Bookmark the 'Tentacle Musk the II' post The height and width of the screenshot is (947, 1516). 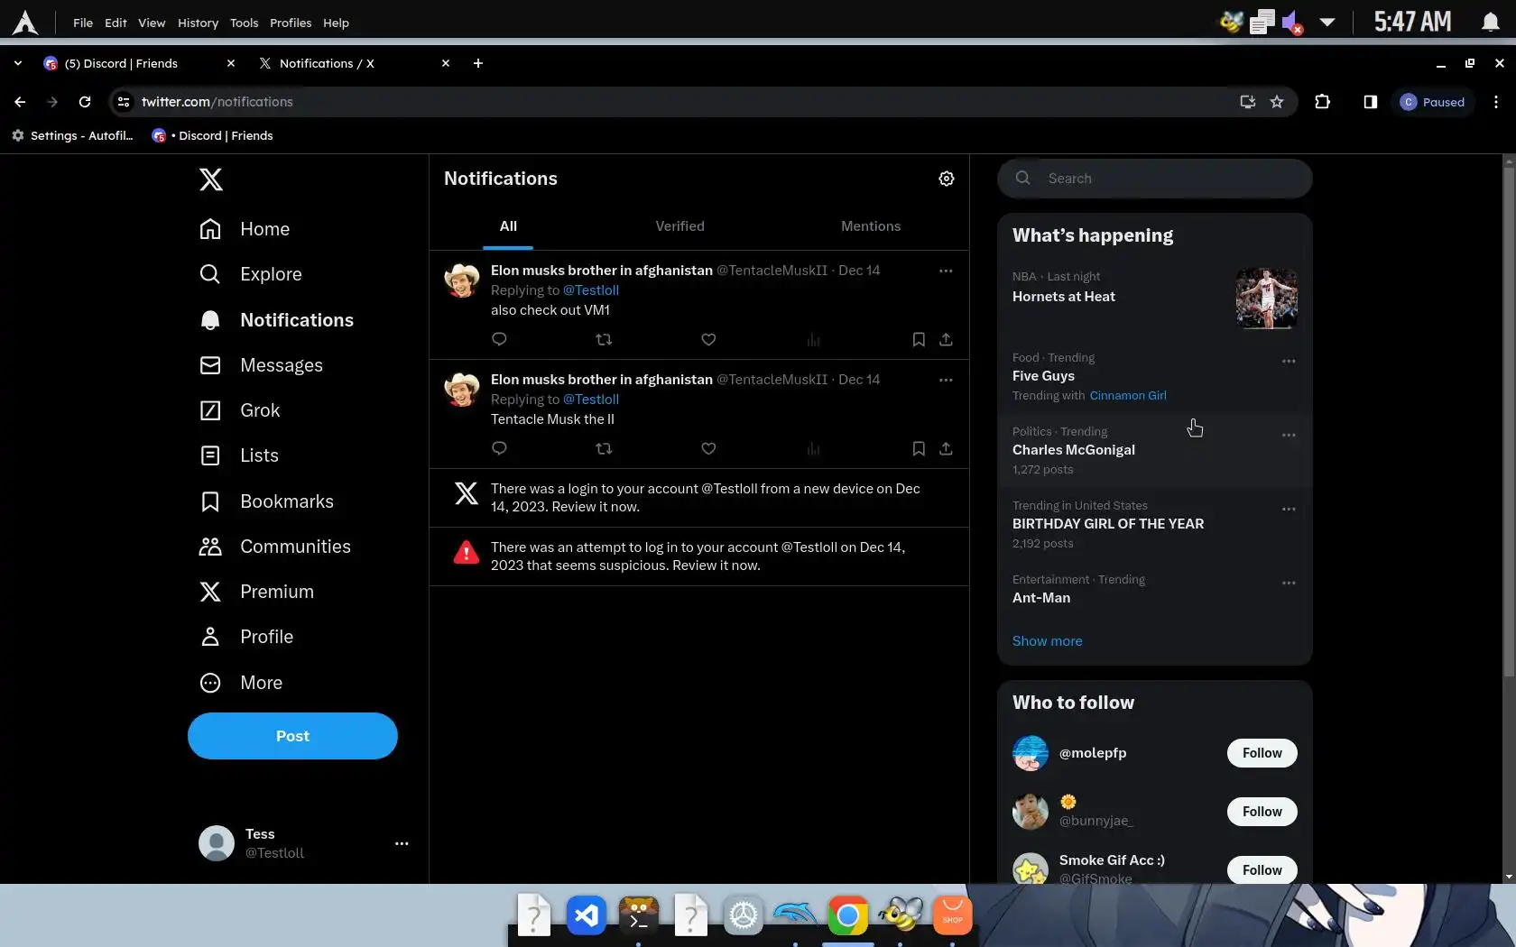918,448
